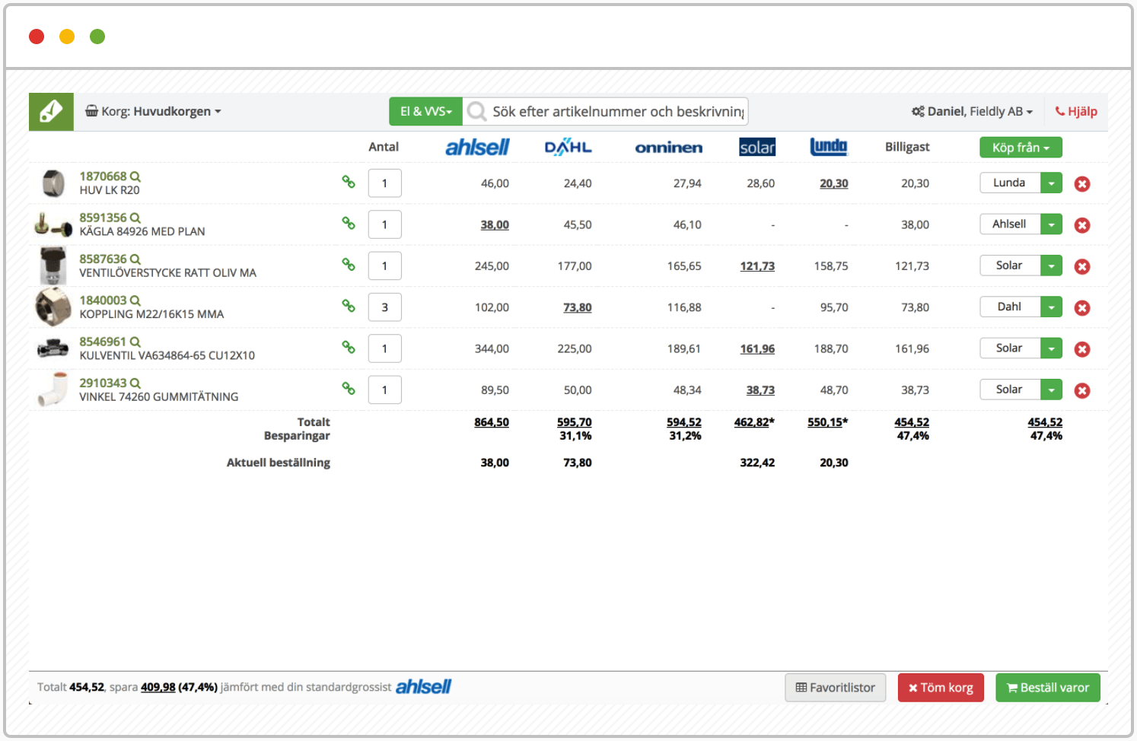Remove KULVENTIL row with red X
1137x741 pixels.
(1082, 349)
